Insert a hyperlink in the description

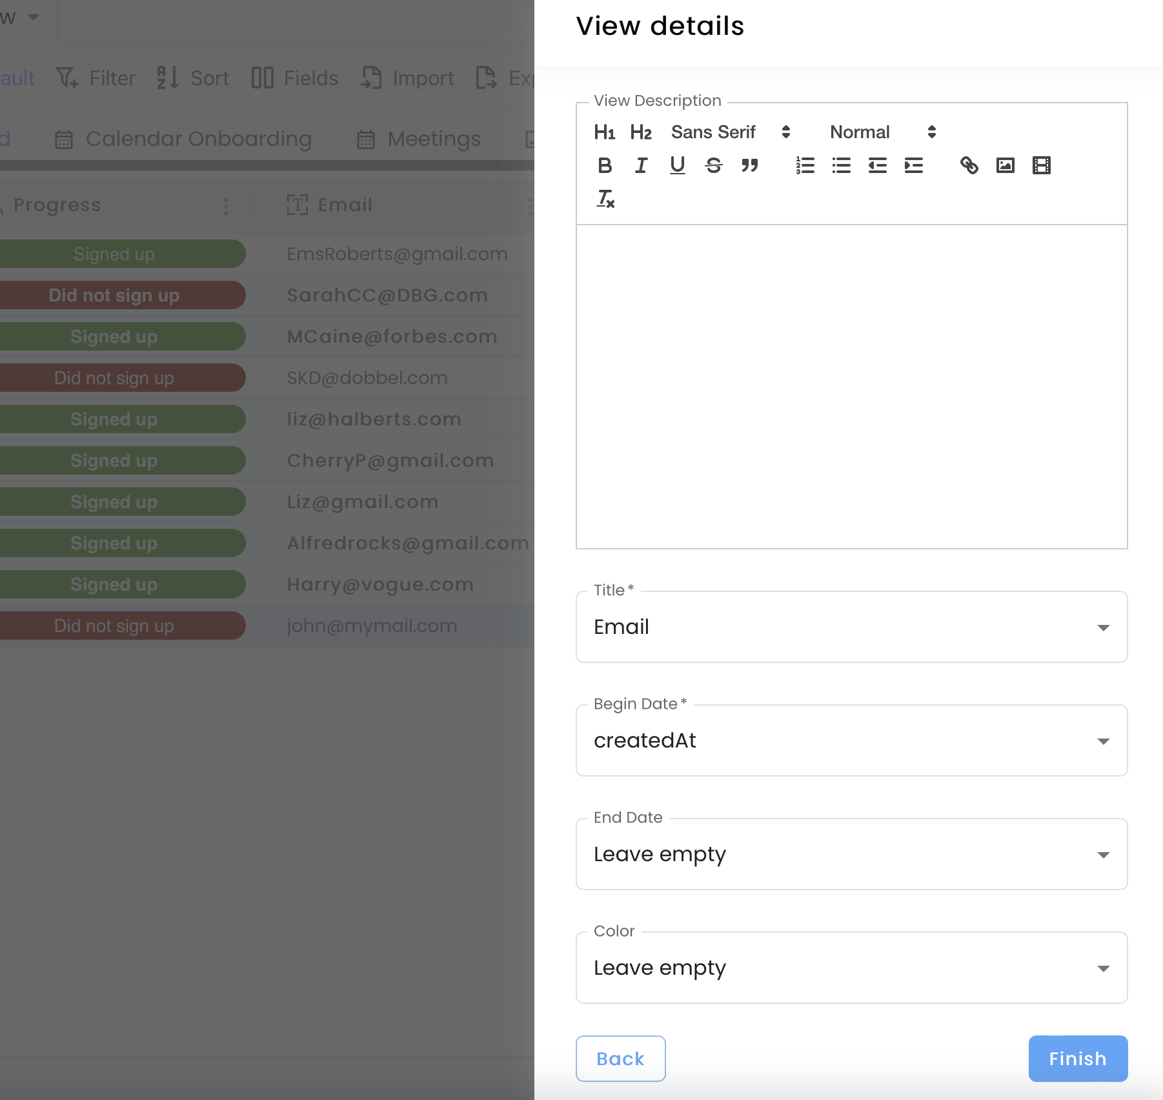[x=970, y=165]
